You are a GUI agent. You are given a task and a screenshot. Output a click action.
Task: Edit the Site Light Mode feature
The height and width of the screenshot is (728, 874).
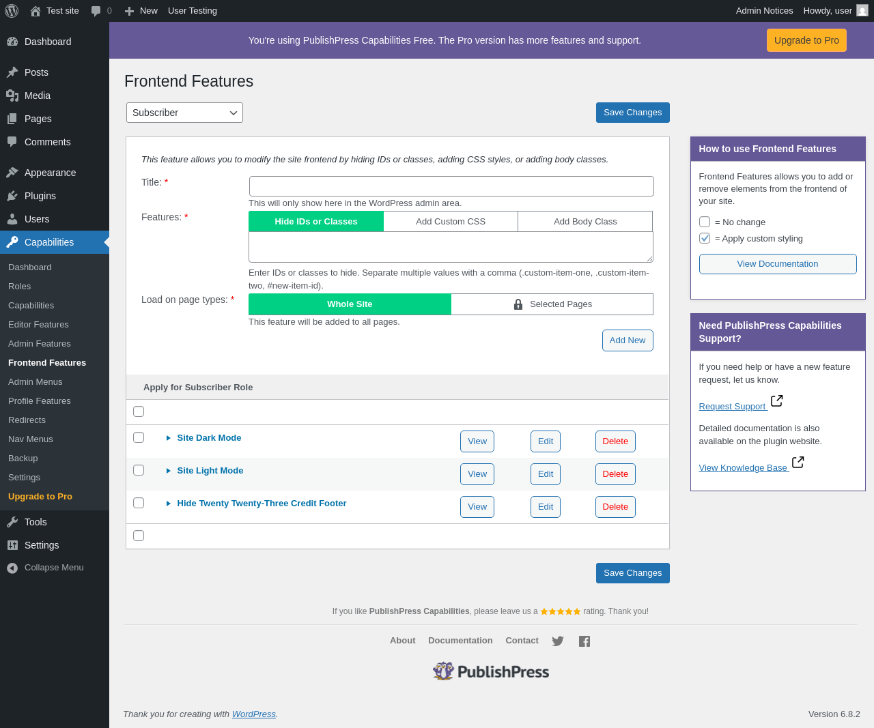[546, 474]
